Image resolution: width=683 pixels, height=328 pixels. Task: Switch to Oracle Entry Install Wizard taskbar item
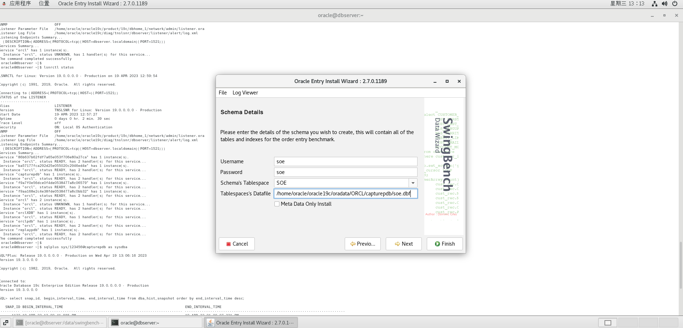click(251, 323)
